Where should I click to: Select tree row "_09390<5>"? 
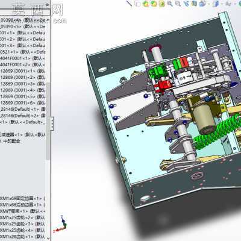click(22, 27)
